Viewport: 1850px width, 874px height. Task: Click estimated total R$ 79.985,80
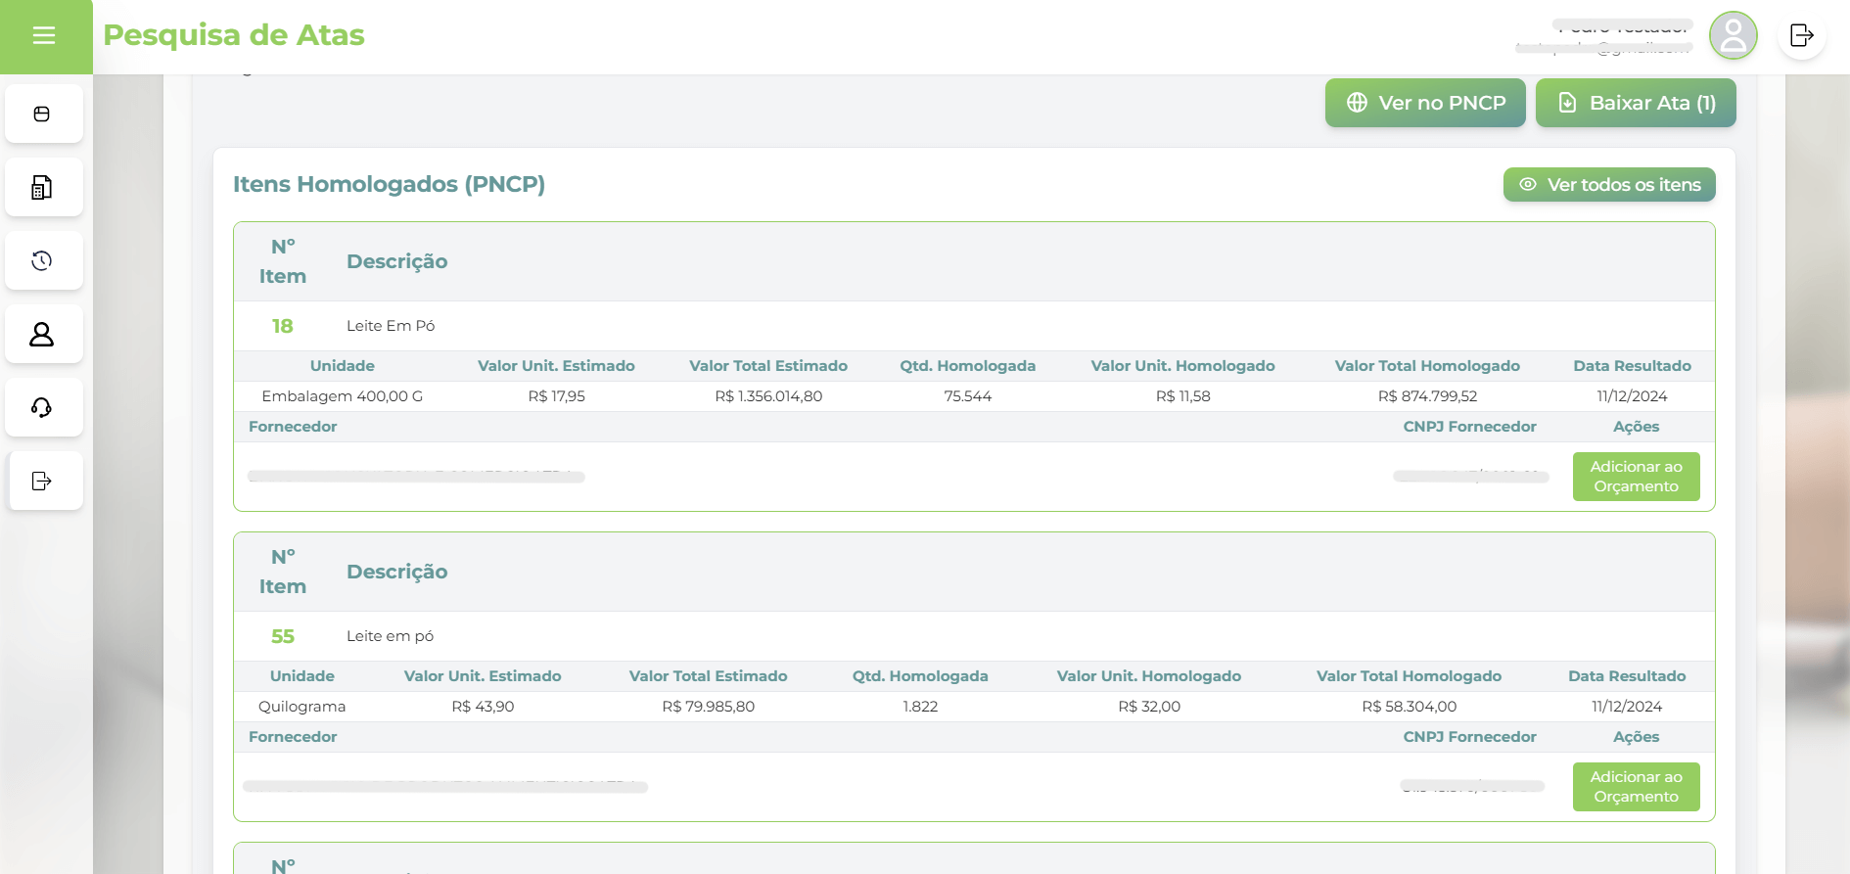point(708,707)
